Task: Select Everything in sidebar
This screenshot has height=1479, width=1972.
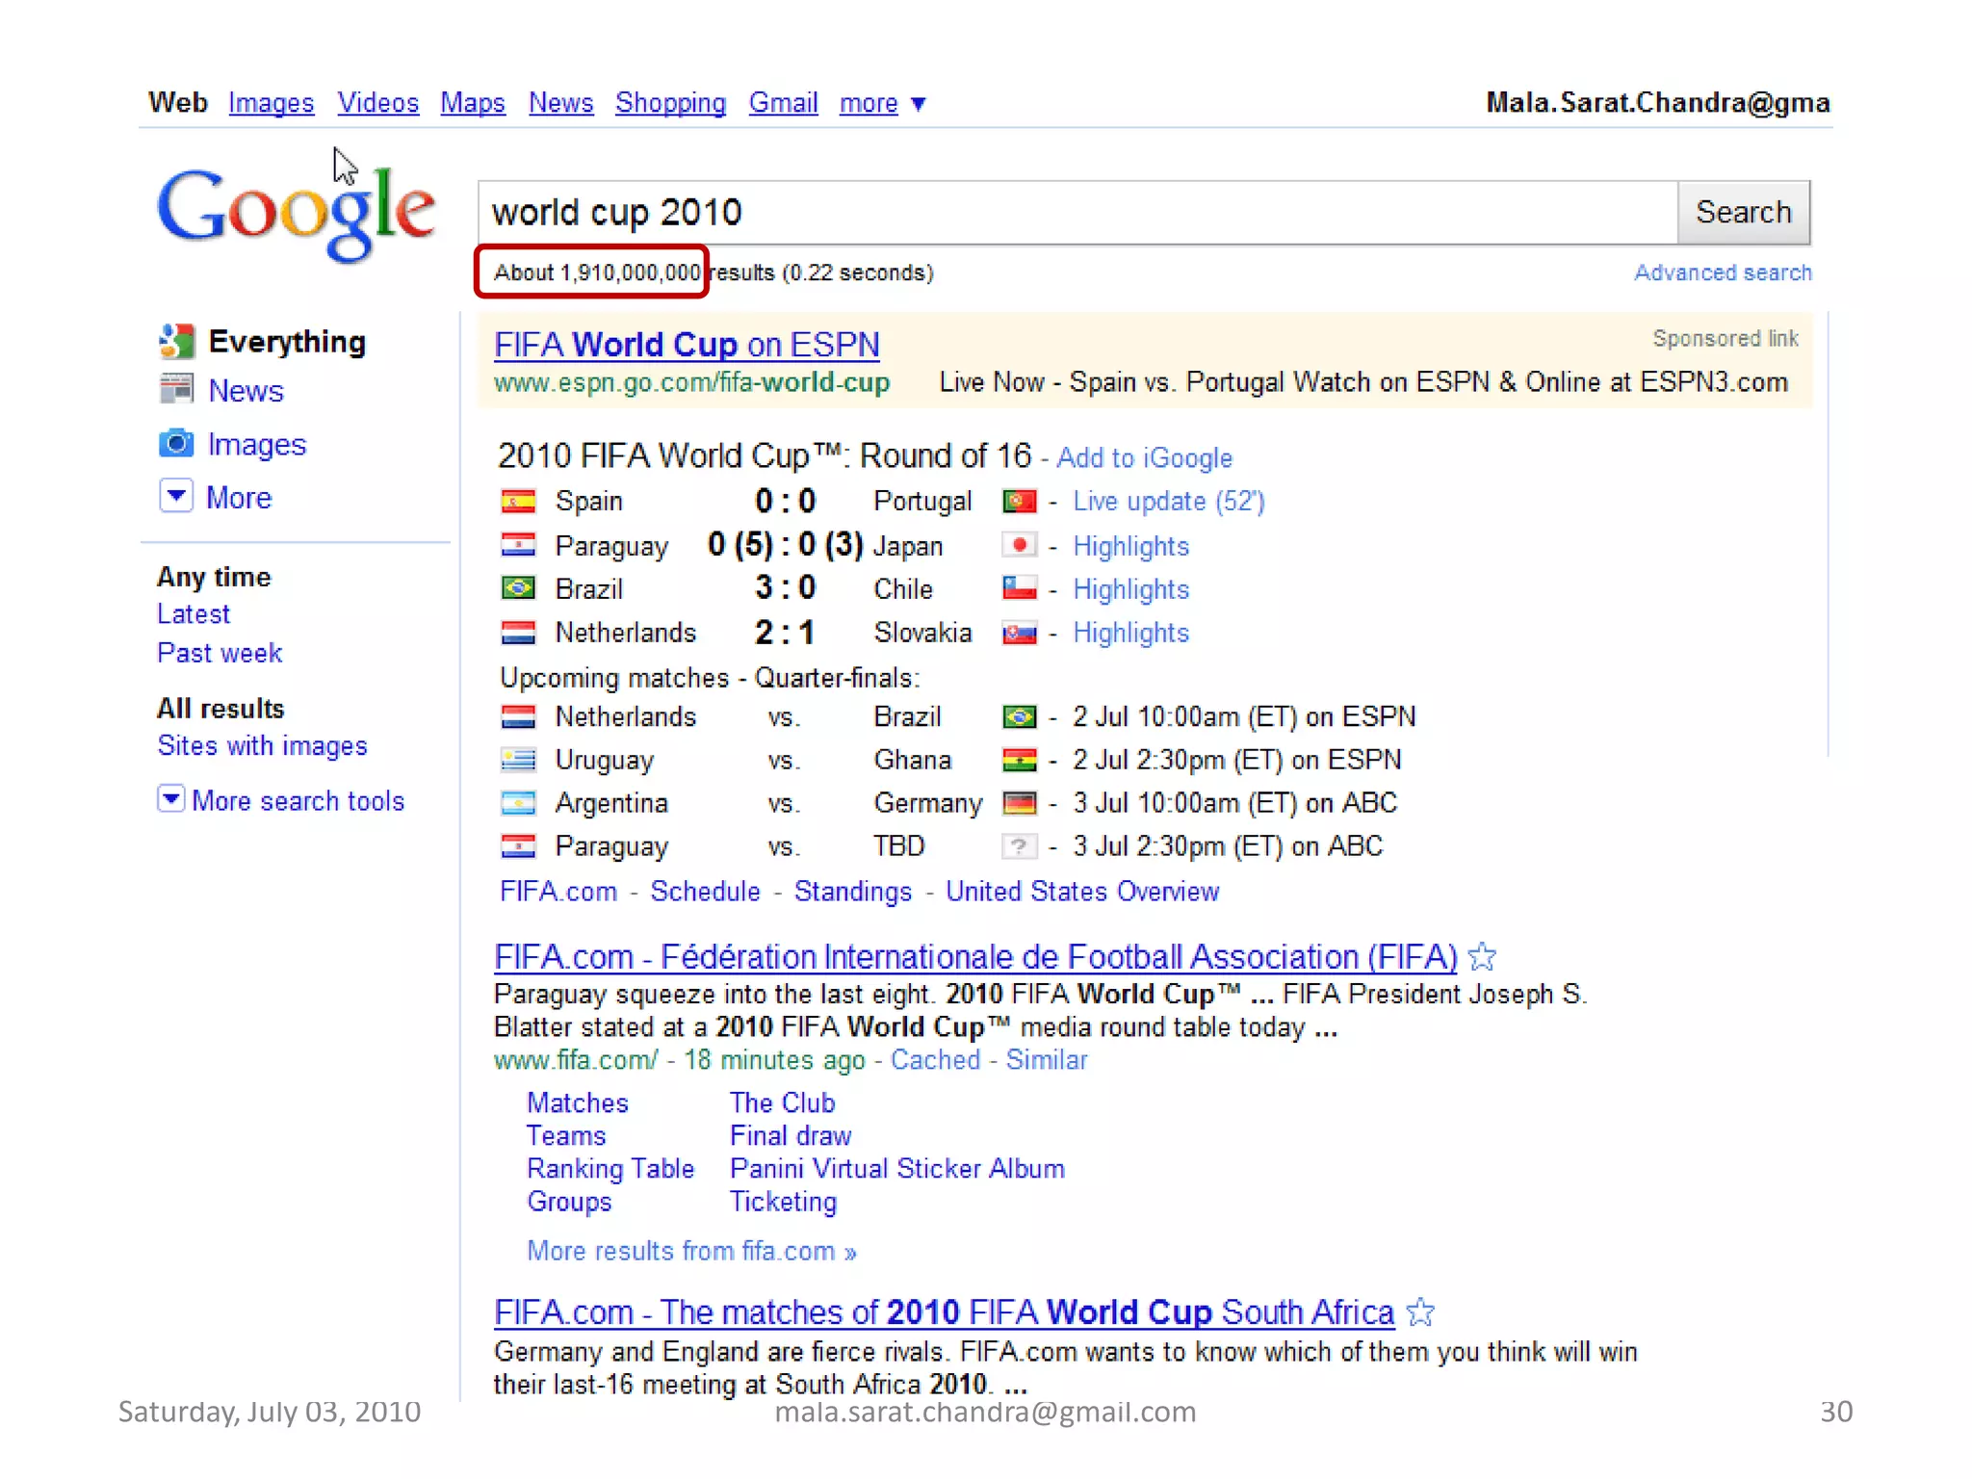Action: pyautogui.click(x=287, y=341)
